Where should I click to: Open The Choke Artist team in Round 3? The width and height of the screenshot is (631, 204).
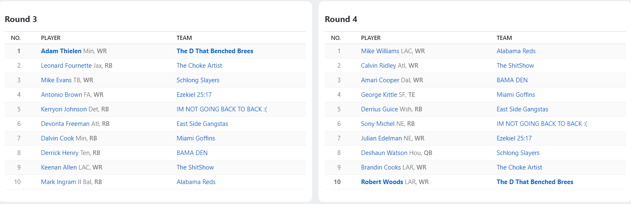[199, 66]
